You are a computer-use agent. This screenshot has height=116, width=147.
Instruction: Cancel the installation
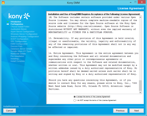[x=10, y=111]
